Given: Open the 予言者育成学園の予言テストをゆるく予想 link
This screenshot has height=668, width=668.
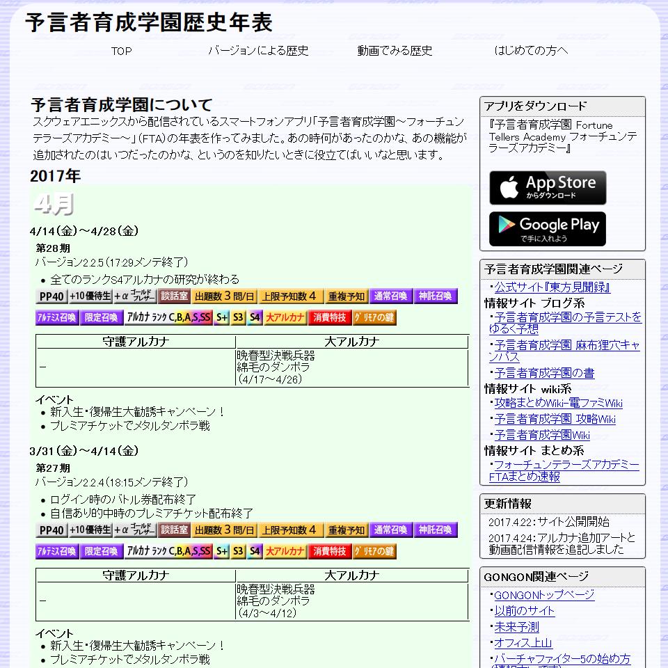Looking at the screenshot, I should coord(565,323).
